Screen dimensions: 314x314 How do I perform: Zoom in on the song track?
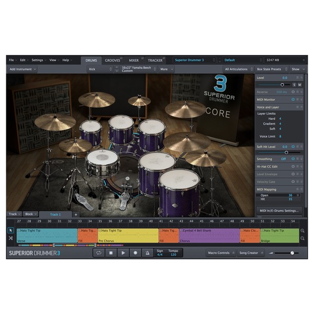[x=302, y=231]
